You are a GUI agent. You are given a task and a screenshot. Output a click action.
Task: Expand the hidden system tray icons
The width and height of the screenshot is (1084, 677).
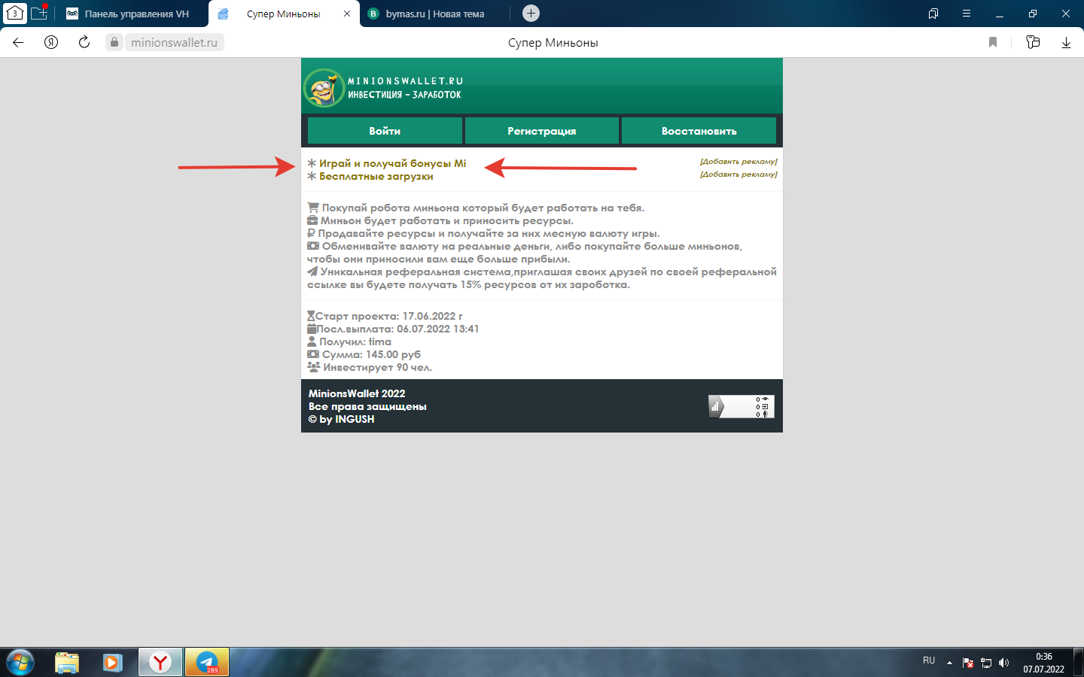949,663
